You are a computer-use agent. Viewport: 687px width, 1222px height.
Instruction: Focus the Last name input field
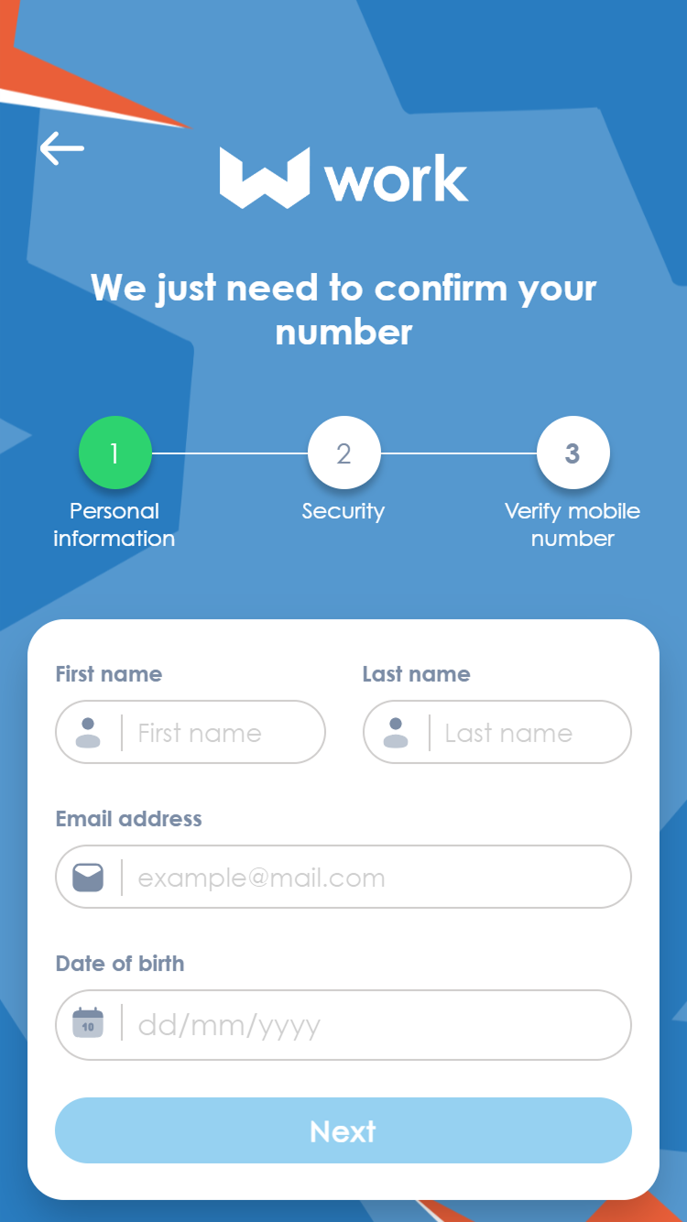pyautogui.click(x=497, y=732)
